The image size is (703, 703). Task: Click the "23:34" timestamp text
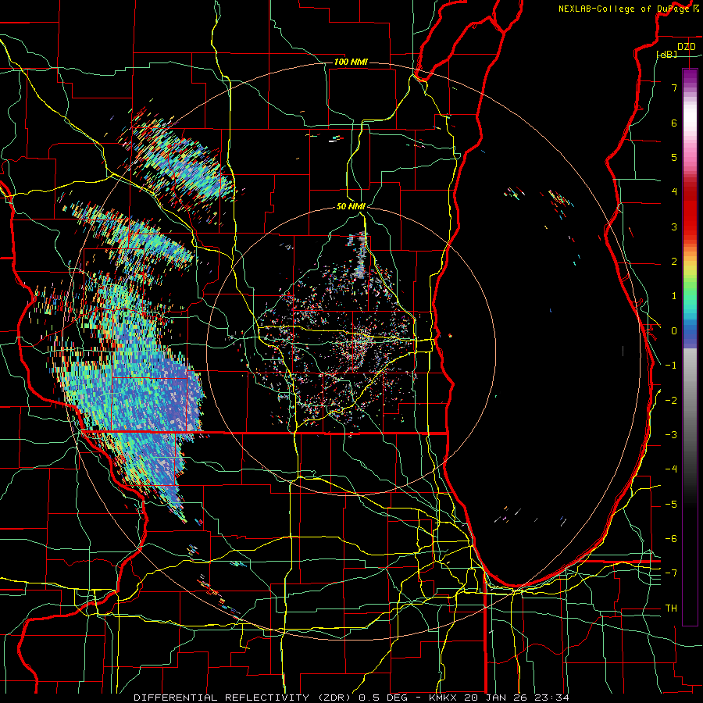[x=551, y=698]
